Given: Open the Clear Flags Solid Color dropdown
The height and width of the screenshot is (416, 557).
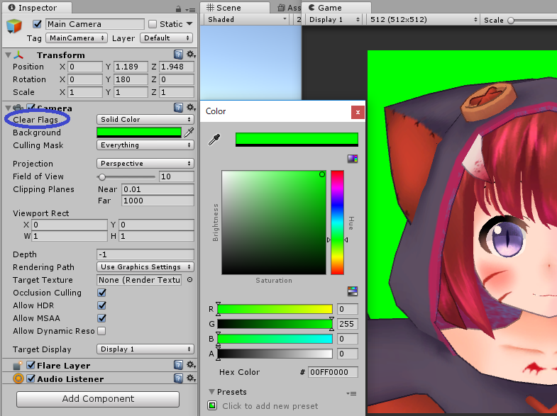Looking at the screenshot, I should click(x=145, y=119).
